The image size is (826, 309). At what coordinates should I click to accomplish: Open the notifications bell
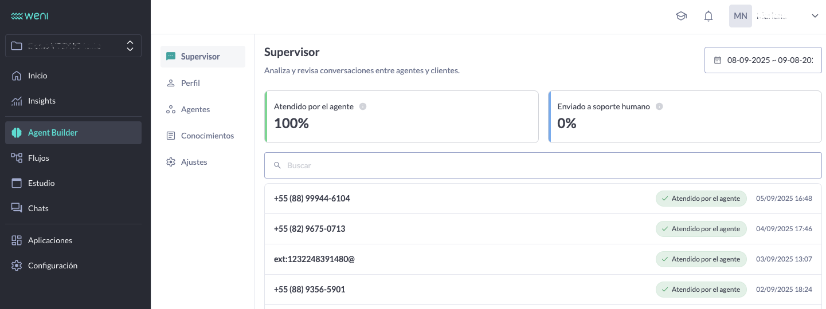(708, 16)
